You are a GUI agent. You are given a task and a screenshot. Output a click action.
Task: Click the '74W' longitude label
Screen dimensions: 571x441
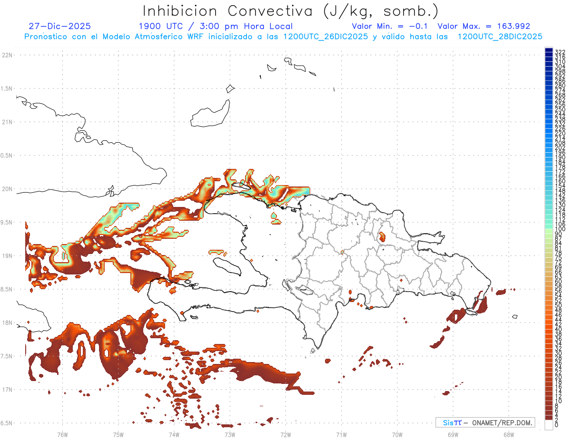174,434
